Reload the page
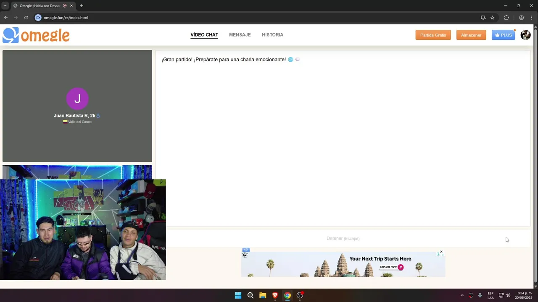Viewport: 538px width, 302px height. [x=26, y=18]
